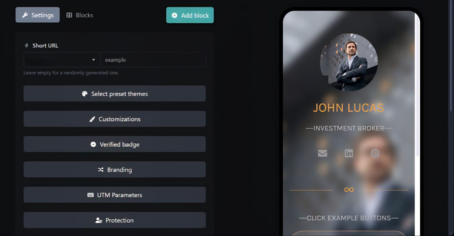Open Select preset themes
The width and height of the screenshot is (454, 236).
115,94
